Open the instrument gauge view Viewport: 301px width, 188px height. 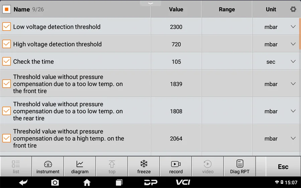click(48, 167)
